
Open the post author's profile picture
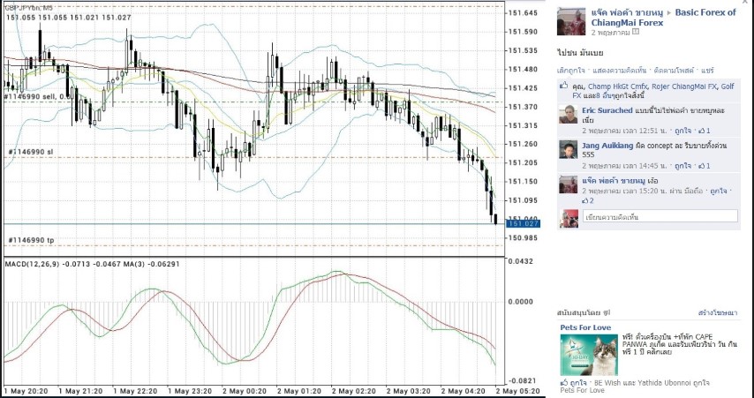click(570, 22)
